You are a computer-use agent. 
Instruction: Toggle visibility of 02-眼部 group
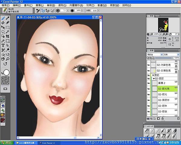pyautogui.click(x=149, y=79)
